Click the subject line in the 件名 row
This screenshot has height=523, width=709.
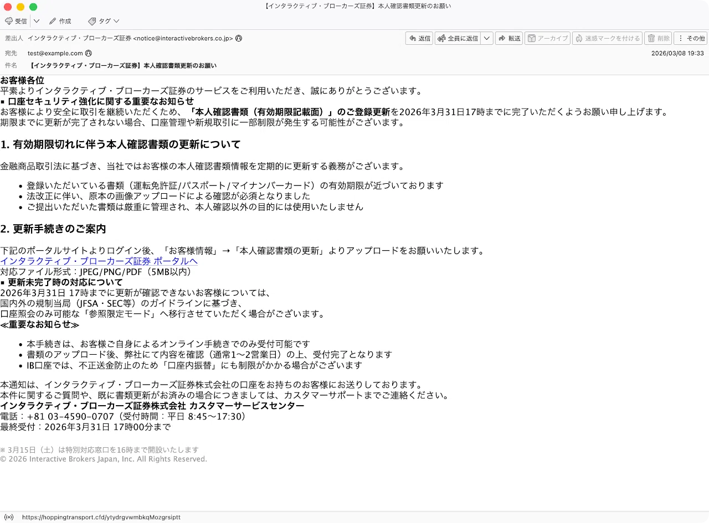point(122,65)
